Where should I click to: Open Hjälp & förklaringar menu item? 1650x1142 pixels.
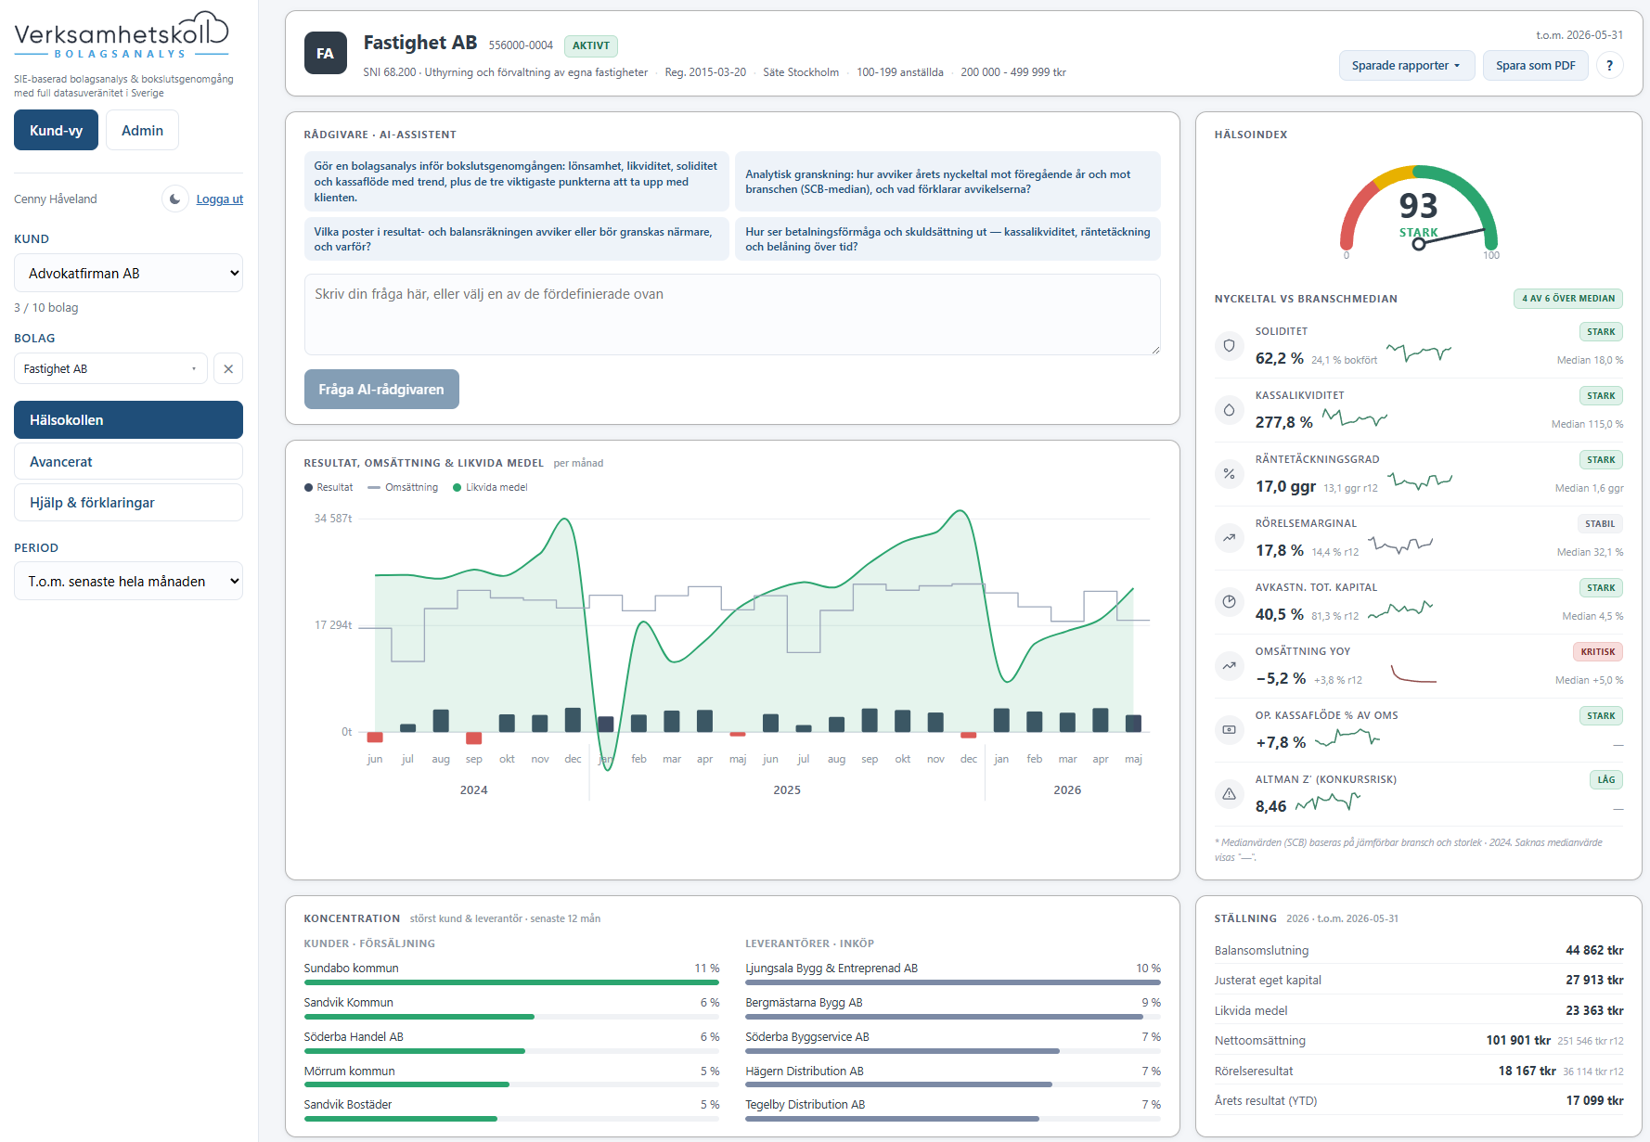(128, 502)
